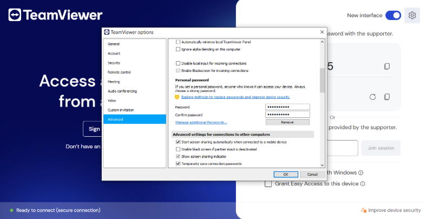Click the Join session button
Image resolution: width=426 pixels, height=219 pixels.
pyautogui.click(x=381, y=148)
